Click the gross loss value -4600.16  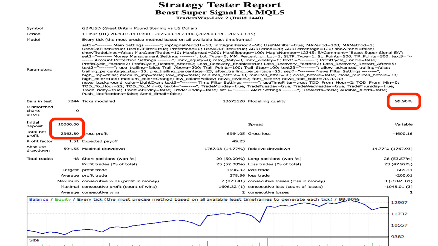[402, 134]
